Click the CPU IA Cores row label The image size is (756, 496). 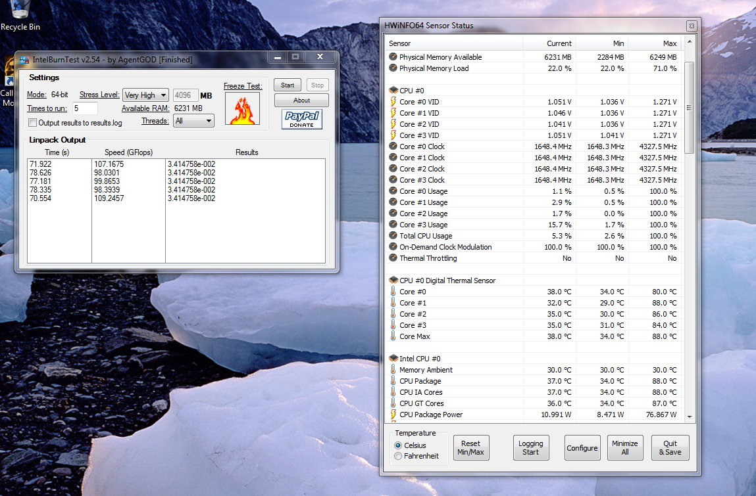[x=421, y=392]
